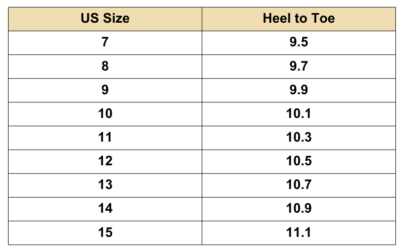Image resolution: width=404 pixels, height=252 pixels.
Task: Highlight the 10.3 measurement cell
Action: [x=298, y=137]
